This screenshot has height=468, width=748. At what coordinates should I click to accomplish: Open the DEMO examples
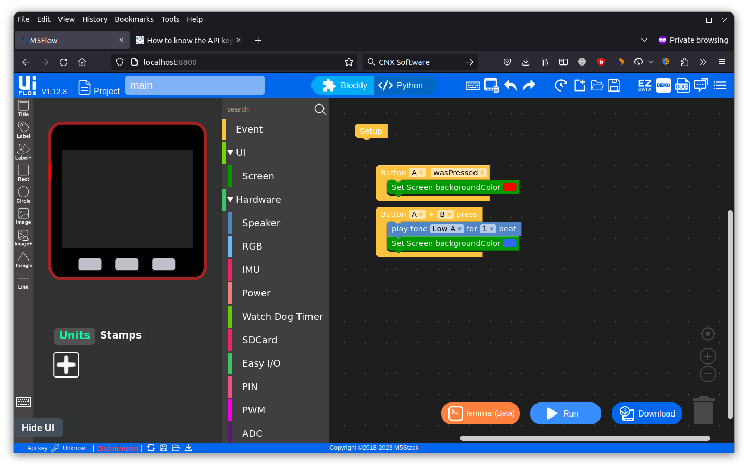(664, 85)
